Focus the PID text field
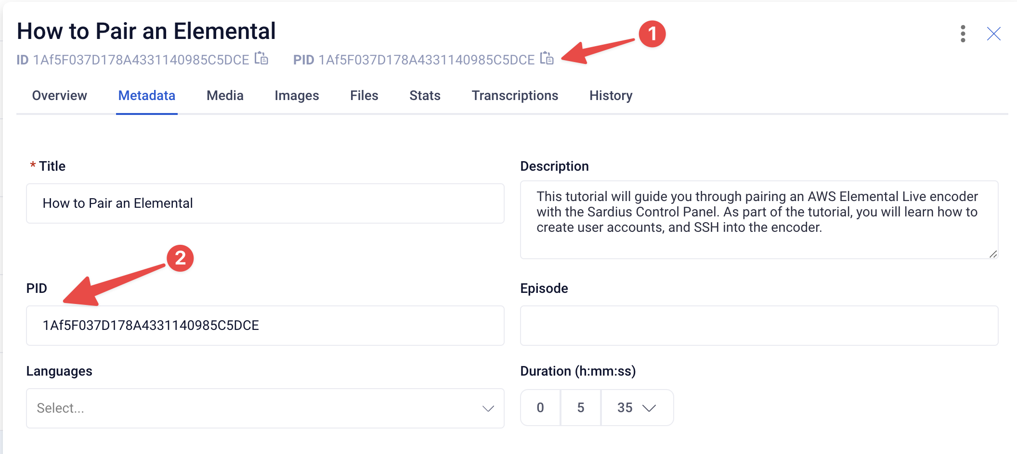This screenshot has width=1017, height=454. (x=265, y=326)
